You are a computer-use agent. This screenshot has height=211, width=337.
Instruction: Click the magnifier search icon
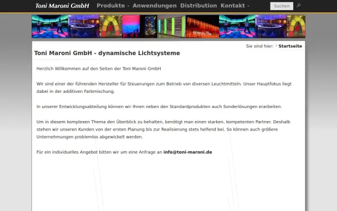pyautogui.click(x=299, y=6)
